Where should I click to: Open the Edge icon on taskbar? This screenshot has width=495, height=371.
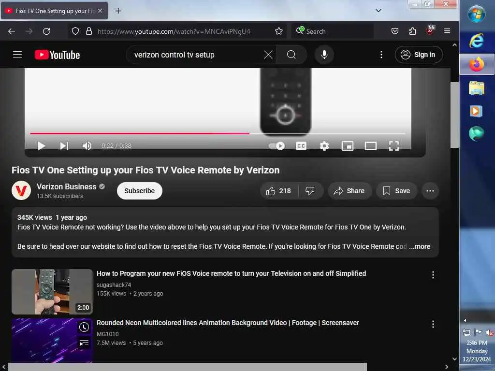(476, 133)
